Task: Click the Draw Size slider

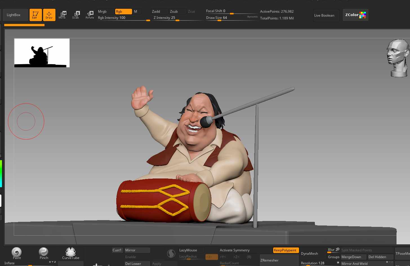Action: [x=231, y=18]
